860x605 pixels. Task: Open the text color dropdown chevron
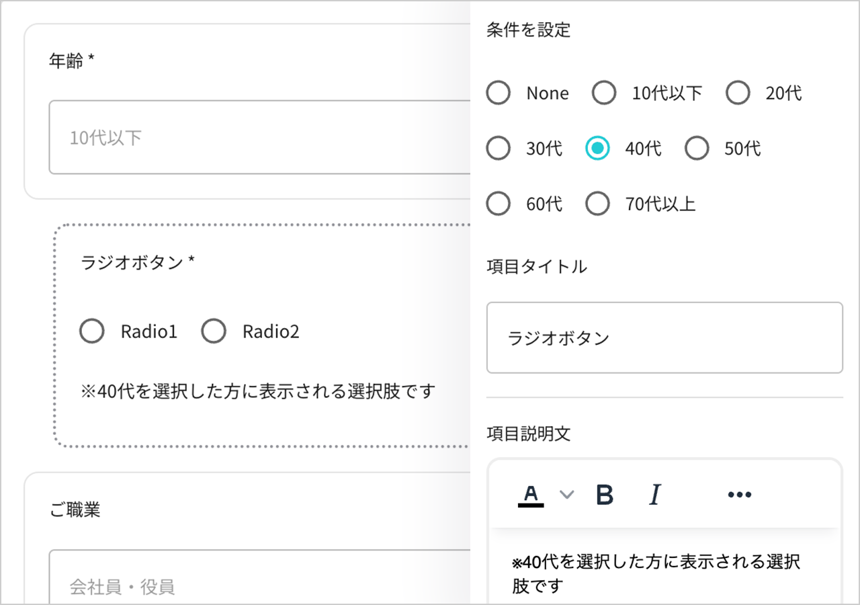[566, 495]
